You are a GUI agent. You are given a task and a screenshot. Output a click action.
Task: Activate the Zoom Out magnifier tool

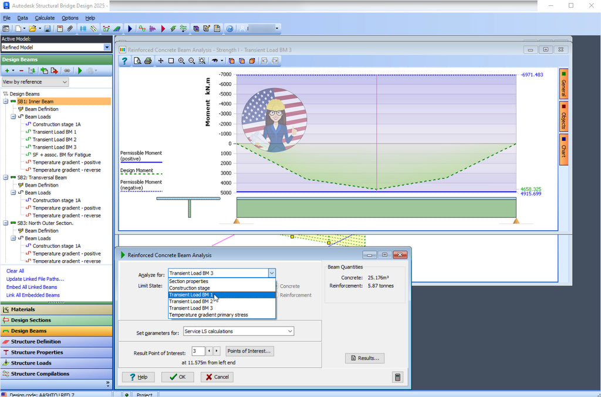191,60
